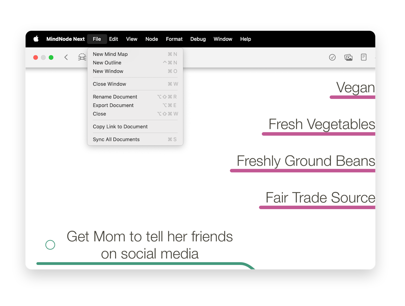Image resolution: width=405 pixels, height=306 pixels.
Task: Open the notes document icon in toolbar
Action: tap(363, 57)
